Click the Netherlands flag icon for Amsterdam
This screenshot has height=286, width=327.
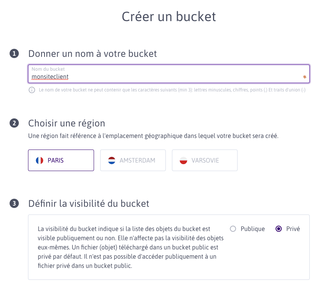112,160
